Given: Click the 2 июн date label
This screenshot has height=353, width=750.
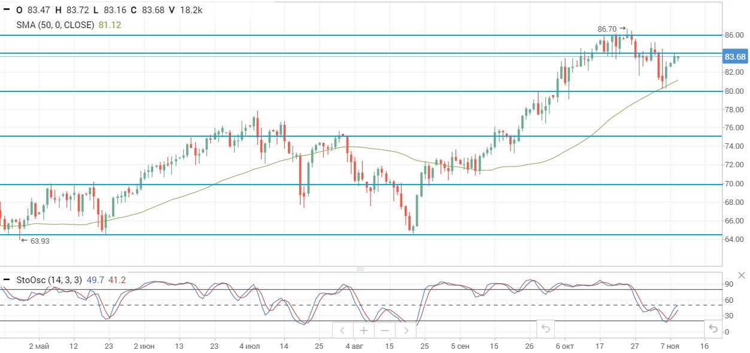Looking at the screenshot, I should [144, 346].
